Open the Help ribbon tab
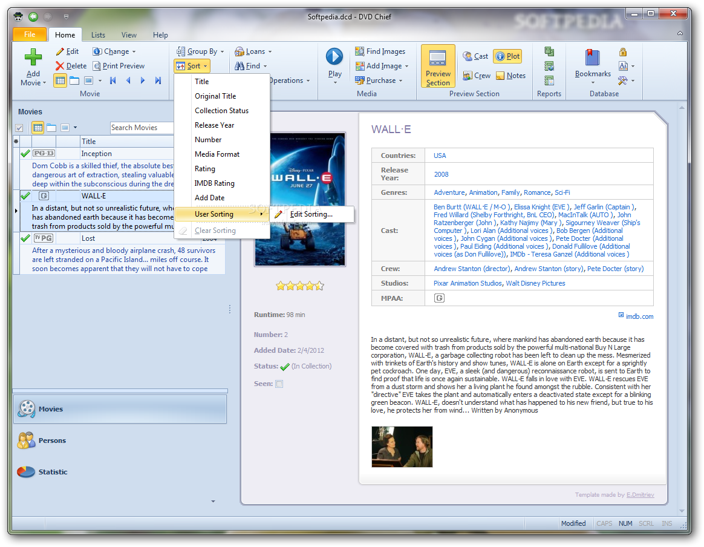 (x=160, y=35)
